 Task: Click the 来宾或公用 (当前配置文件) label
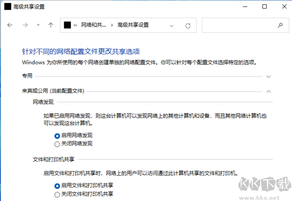[x=53, y=91]
